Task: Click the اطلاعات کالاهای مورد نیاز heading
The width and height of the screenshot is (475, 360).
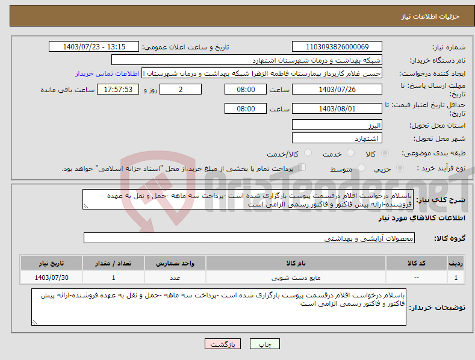Action: (421, 218)
